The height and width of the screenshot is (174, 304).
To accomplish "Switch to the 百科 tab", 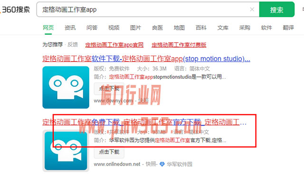I will 201,27.
